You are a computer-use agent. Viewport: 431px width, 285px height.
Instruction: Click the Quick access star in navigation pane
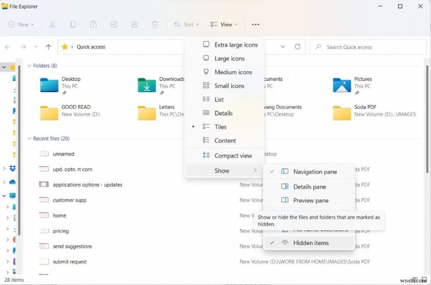(x=12, y=67)
